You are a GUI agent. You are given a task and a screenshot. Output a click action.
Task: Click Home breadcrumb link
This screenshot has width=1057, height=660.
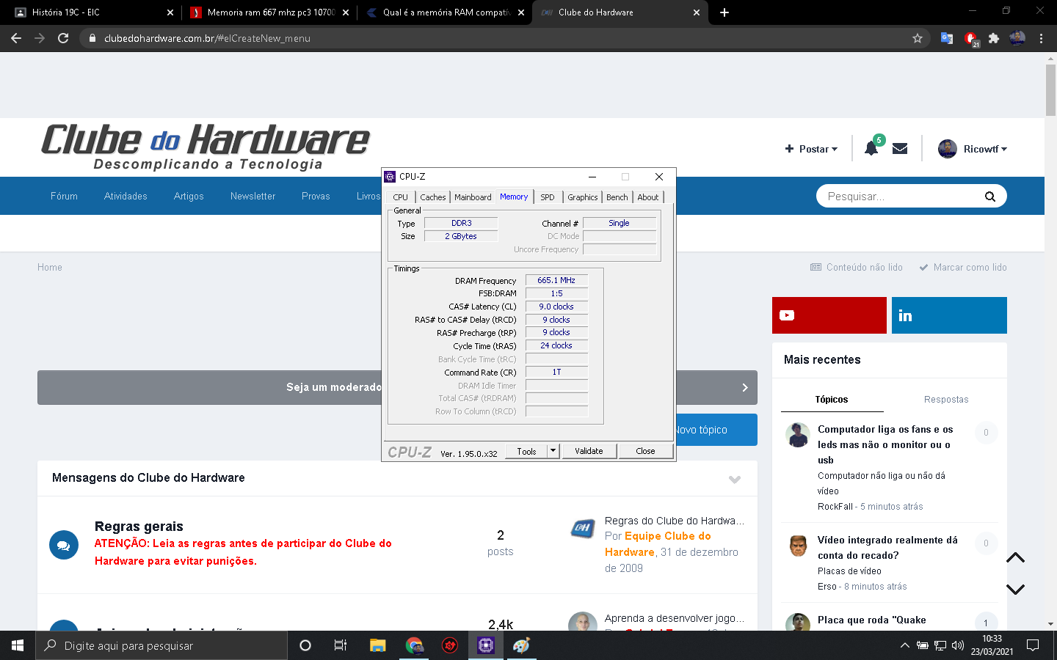[50, 268]
